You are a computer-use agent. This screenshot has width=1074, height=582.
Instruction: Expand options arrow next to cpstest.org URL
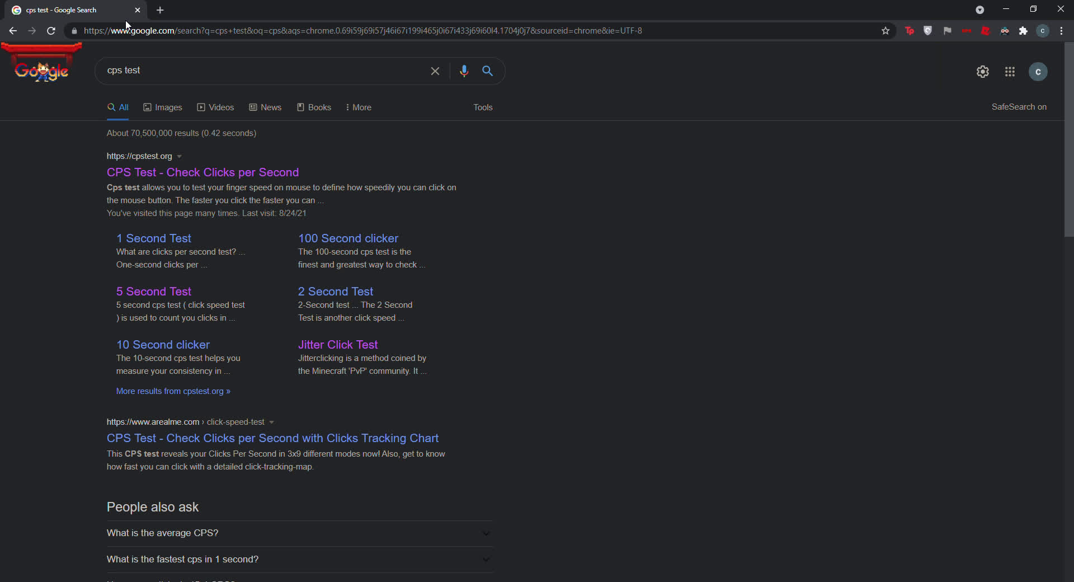[179, 157]
